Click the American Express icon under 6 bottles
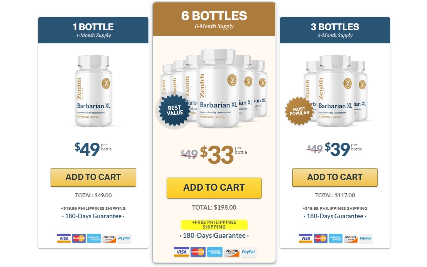This screenshot has width=427, height=267. (x=215, y=252)
